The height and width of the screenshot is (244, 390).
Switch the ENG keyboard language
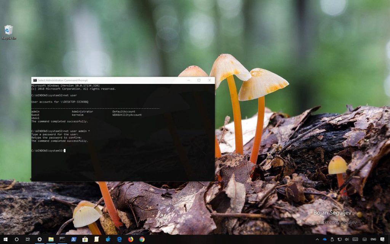click(x=373, y=239)
